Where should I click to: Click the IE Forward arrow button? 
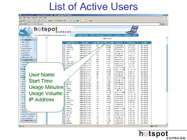click(x=29, y=21)
